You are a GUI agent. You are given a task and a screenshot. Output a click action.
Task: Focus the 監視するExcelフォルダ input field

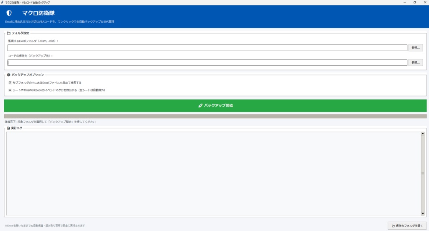pos(207,48)
